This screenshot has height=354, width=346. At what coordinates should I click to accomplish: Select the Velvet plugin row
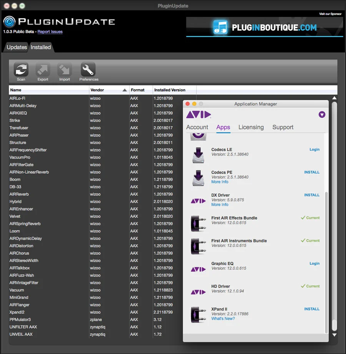click(95, 216)
